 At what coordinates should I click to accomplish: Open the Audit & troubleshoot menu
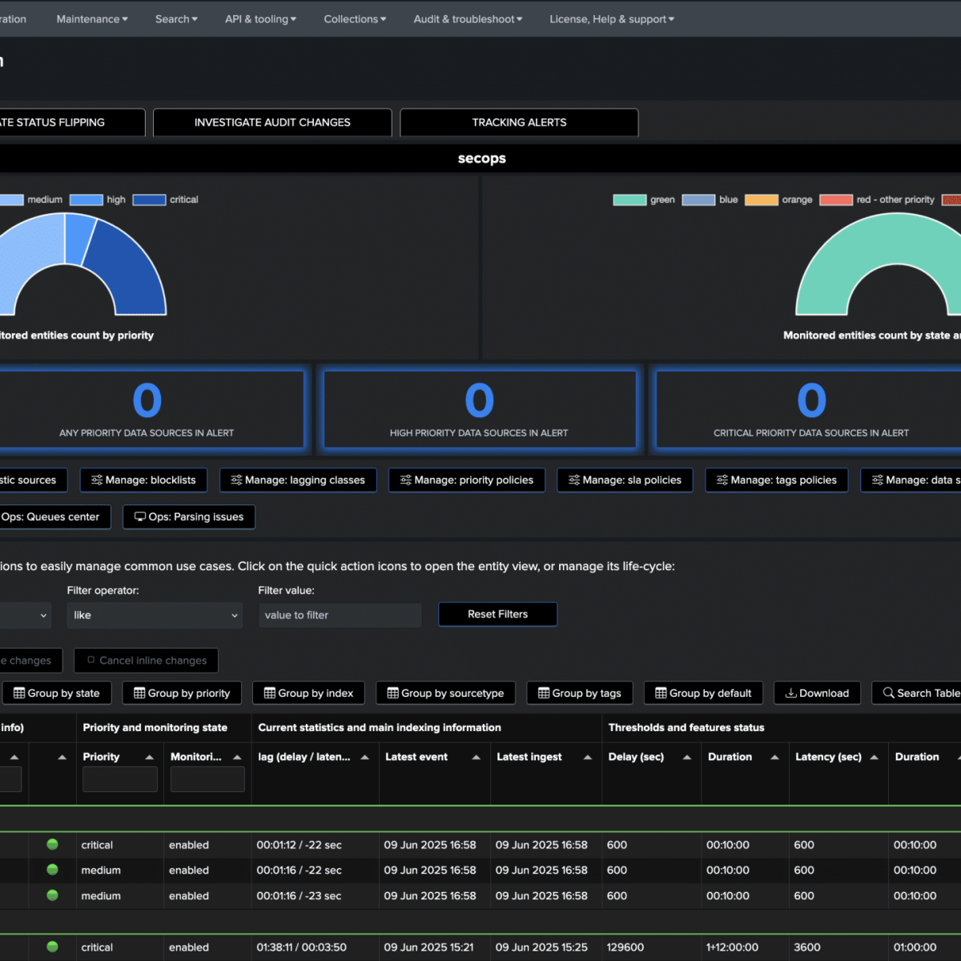pos(468,19)
